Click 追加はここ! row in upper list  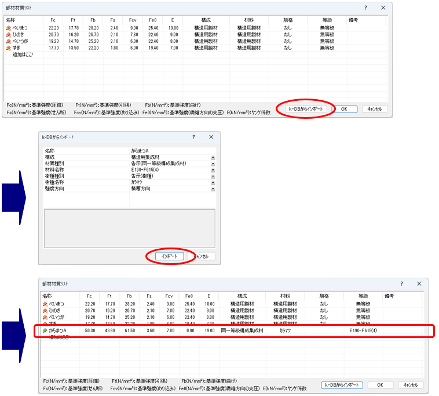click(x=23, y=56)
